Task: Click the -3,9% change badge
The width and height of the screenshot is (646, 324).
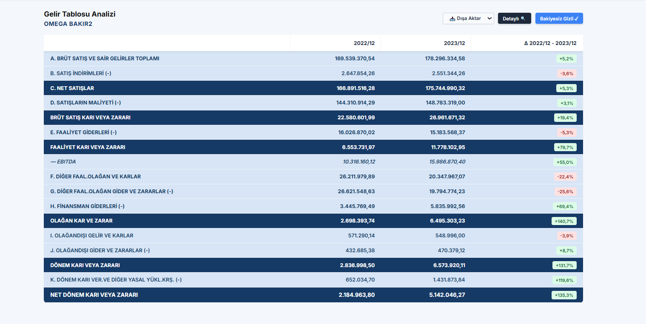Action: (x=567, y=236)
